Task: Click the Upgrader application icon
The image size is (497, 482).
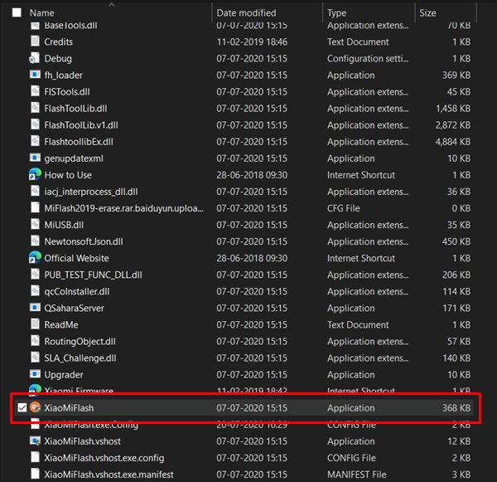Action: 35,374
